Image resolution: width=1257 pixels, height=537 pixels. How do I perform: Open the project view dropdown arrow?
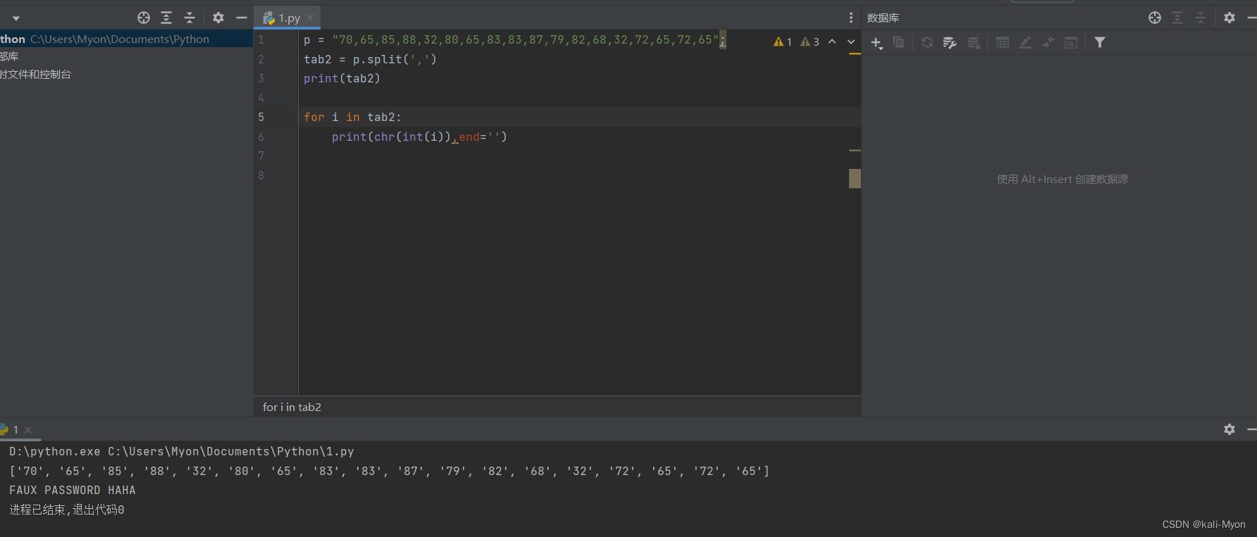16,18
